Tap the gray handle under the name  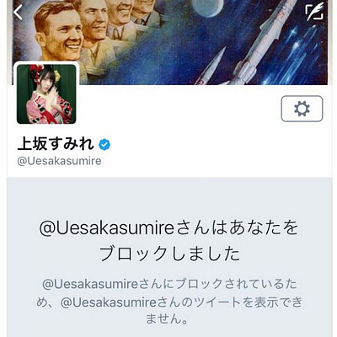tap(59, 161)
